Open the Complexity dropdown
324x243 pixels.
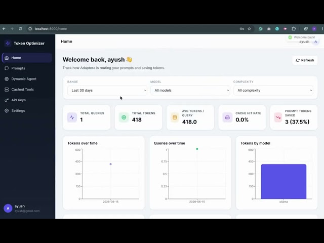pyautogui.click(x=273, y=90)
